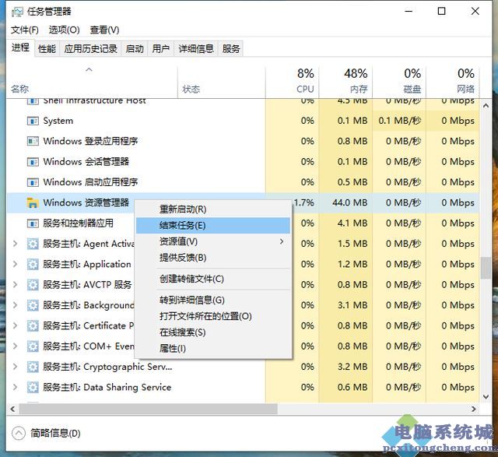498x457 pixels.
Task: Click the gear icon of 服务主机: AVCTP 服务
Action: [x=33, y=285]
